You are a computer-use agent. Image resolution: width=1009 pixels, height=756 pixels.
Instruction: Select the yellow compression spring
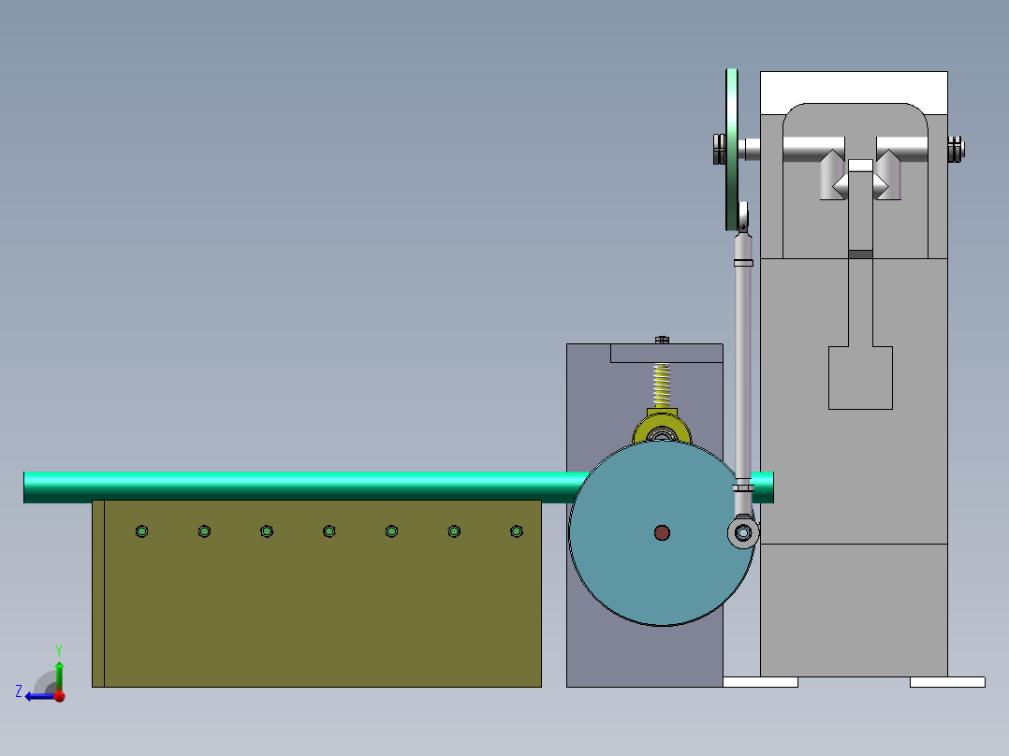pos(660,382)
